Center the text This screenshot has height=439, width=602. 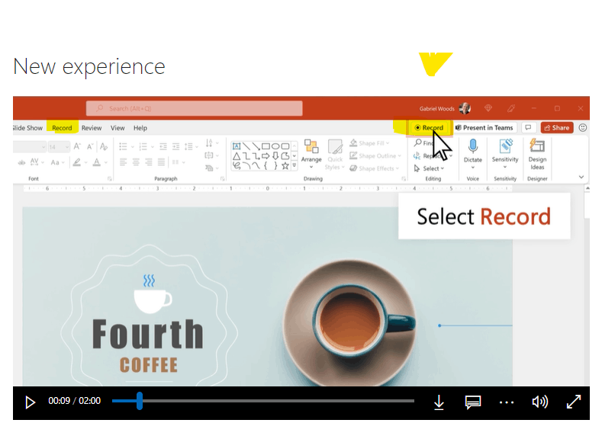coord(136,162)
